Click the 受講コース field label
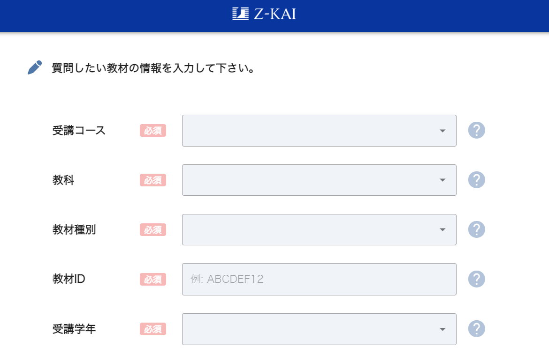Viewport: 549px width, 361px height. (x=79, y=131)
